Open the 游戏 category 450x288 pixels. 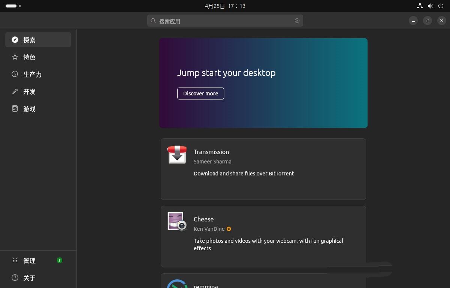pos(29,108)
